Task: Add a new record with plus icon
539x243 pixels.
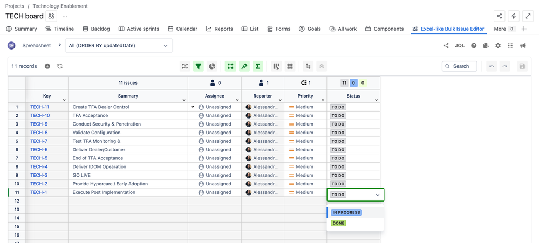Action: [x=47, y=66]
